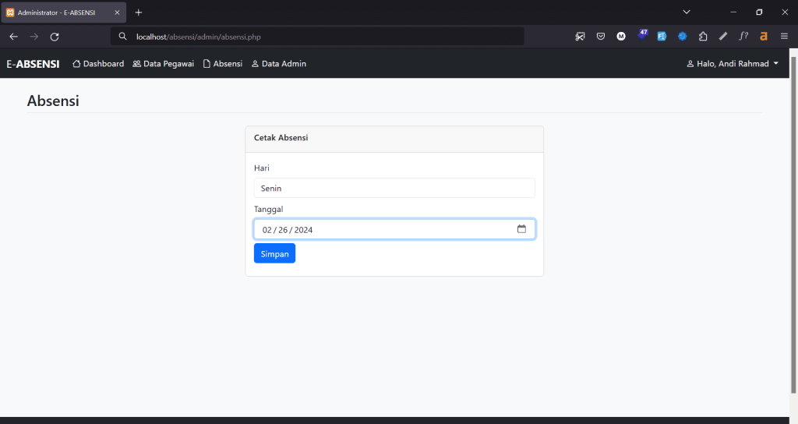
Task: Open the Extensions puzzle piece icon
Action: (x=703, y=37)
